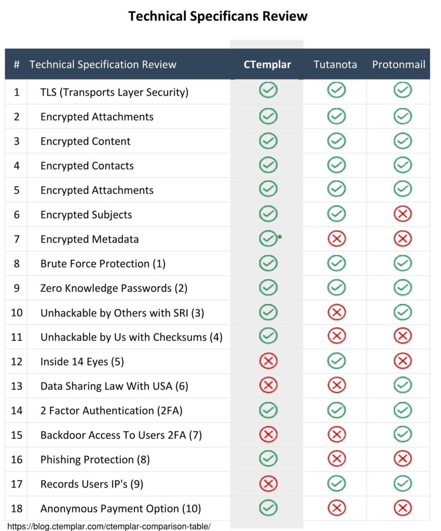Click the Brute Force Protection (1) row label
The height and width of the screenshot is (531, 441).
(x=103, y=263)
